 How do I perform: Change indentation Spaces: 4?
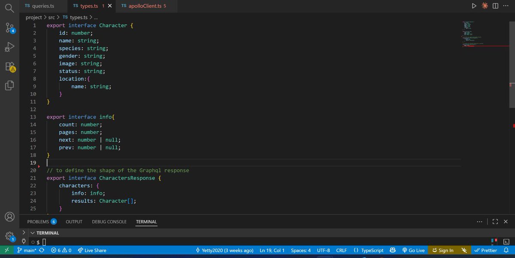tap(300, 250)
